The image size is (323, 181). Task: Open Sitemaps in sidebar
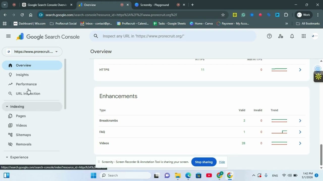coord(23,135)
